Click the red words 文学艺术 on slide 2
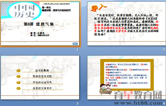Image resolution: width=166 pixels, height=106 pixels. point(121,31)
